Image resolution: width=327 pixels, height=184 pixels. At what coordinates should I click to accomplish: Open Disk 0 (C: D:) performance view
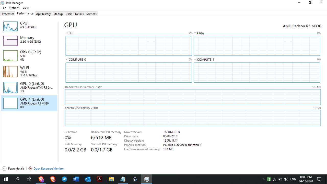point(29,55)
